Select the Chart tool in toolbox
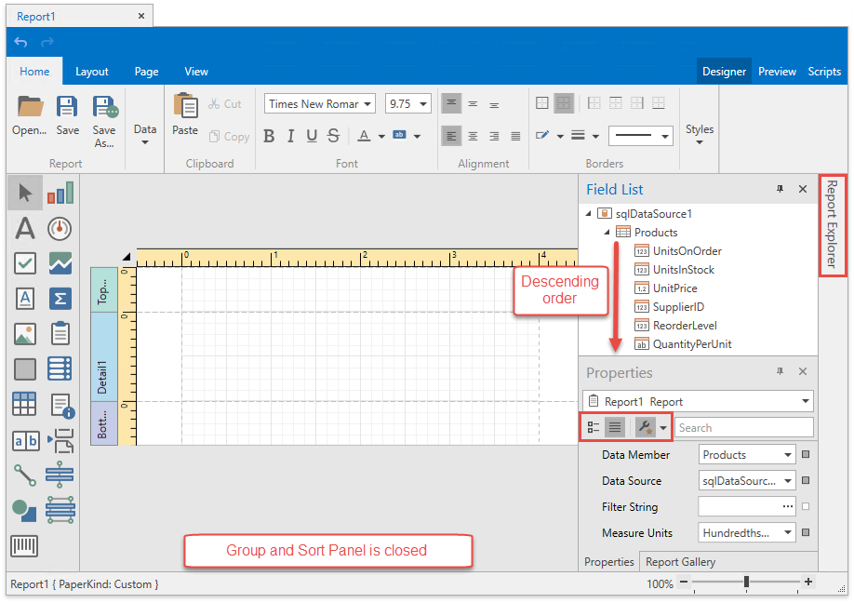 [x=60, y=193]
